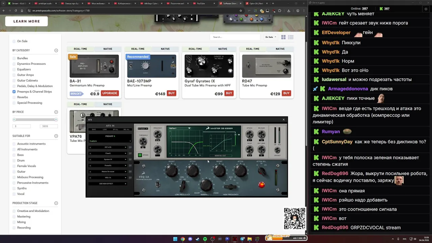Collapse the BY PRICE section
The height and width of the screenshot is (243, 432).
(56, 112)
